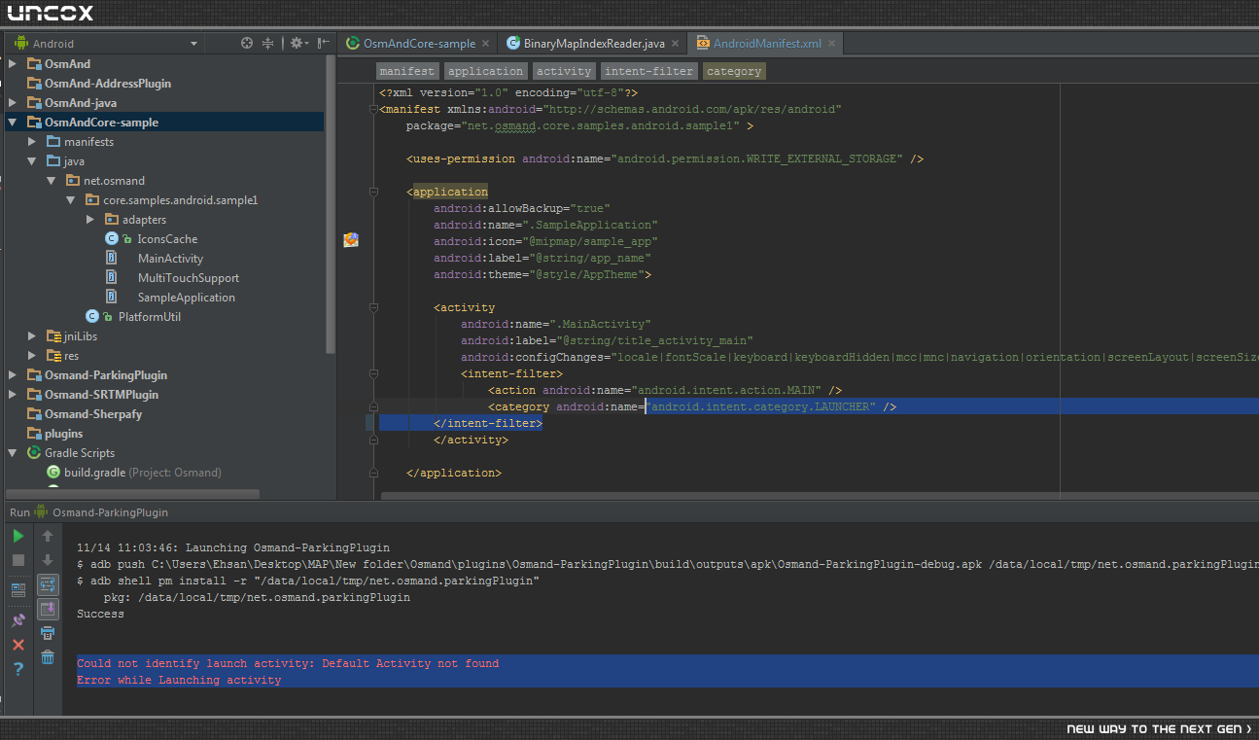
Task: Click the category breadcrumb
Action: click(734, 71)
